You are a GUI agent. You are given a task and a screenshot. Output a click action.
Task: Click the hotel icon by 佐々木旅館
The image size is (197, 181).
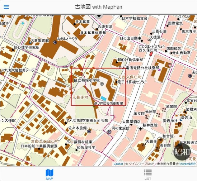pyautogui.click(x=89, y=131)
